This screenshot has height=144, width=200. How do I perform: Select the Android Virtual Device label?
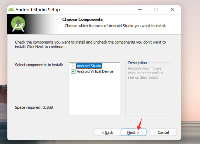pos(95,71)
